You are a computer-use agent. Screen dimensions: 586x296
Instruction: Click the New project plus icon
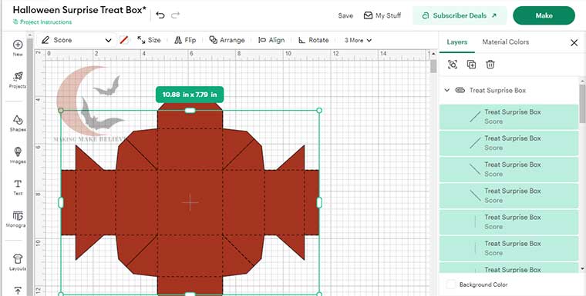tap(18, 45)
